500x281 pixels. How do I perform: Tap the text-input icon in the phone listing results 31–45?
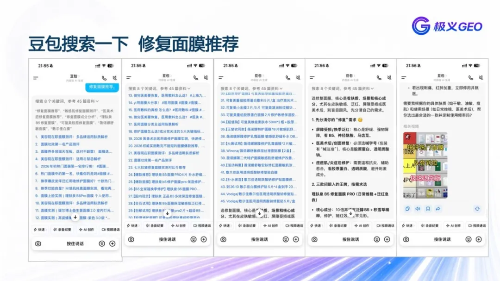click(285, 239)
